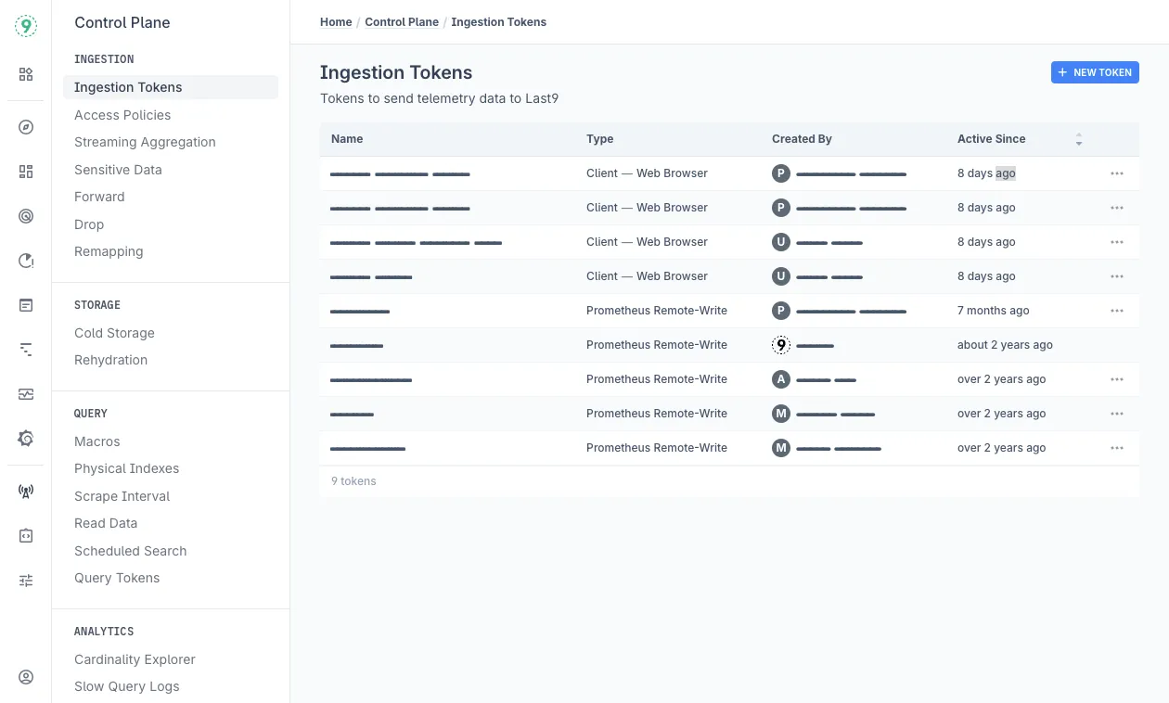Go to Access Policies in Control Plane
This screenshot has height=703, width=1169.
(122, 115)
